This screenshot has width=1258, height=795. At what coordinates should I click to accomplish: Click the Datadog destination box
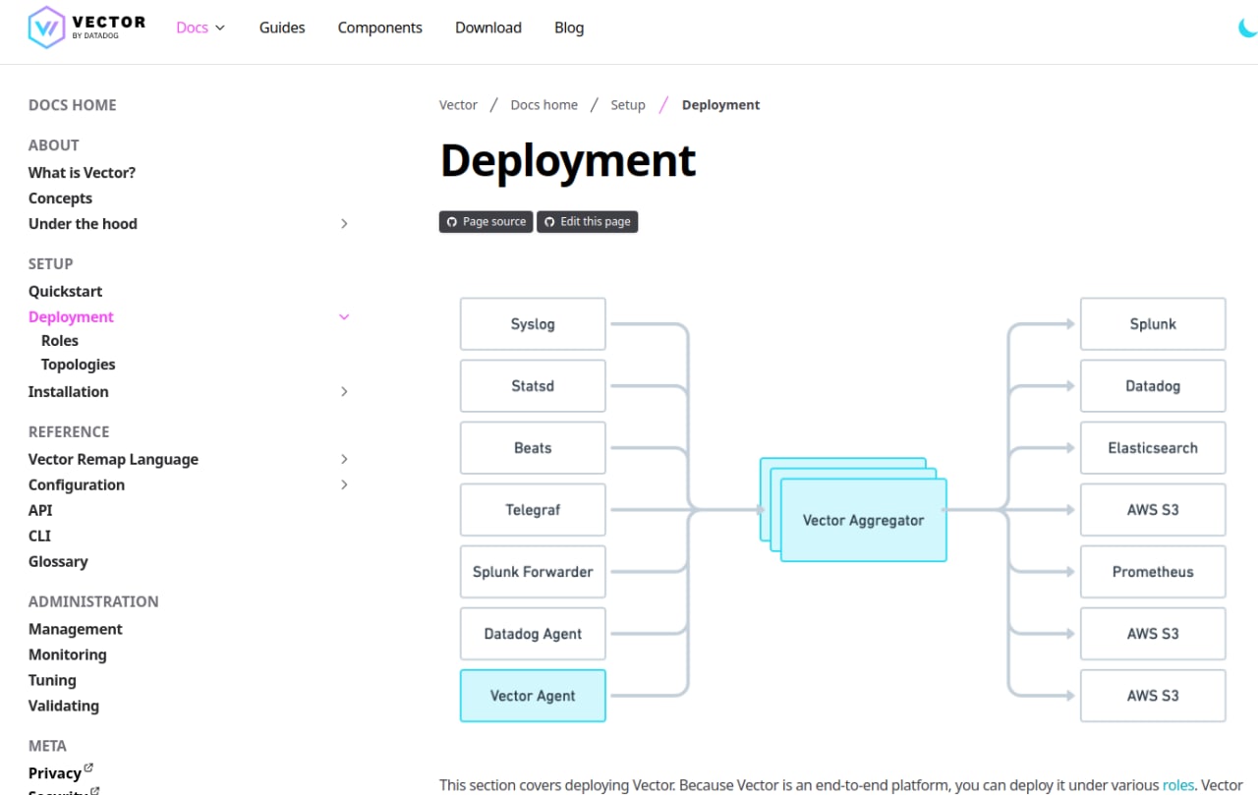point(1153,386)
